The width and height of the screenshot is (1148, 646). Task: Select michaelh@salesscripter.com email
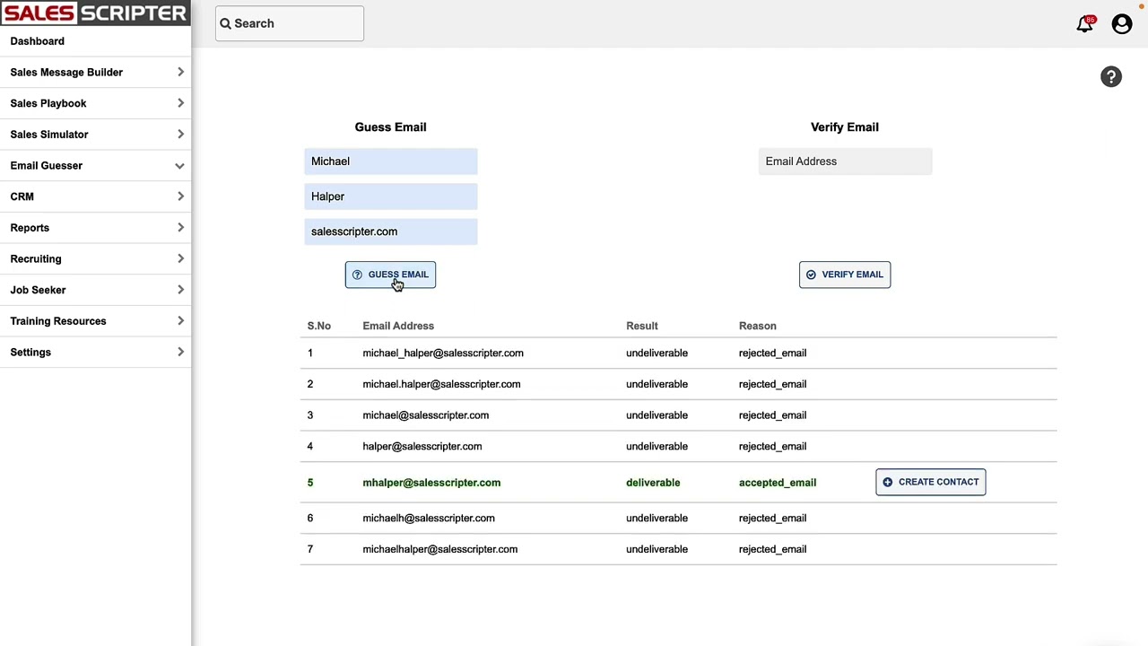[x=429, y=518]
